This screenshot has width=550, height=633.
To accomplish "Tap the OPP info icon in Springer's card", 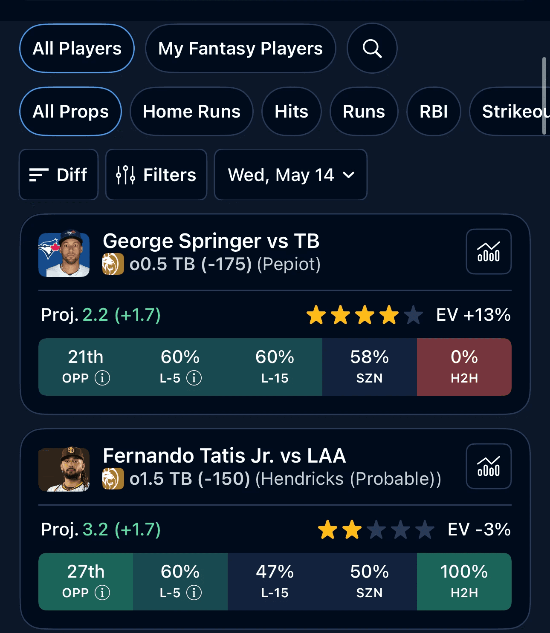I will tap(102, 378).
